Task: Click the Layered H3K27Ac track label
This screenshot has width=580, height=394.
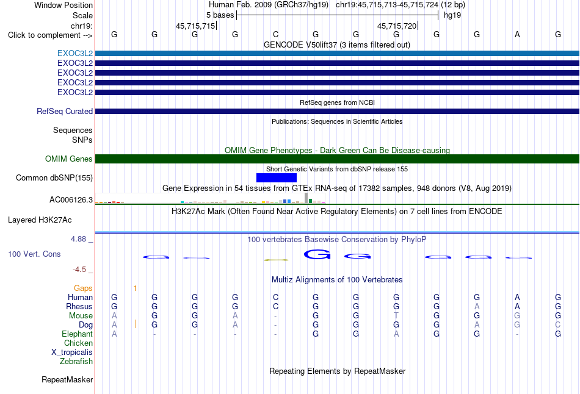Action: [x=40, y=220]
